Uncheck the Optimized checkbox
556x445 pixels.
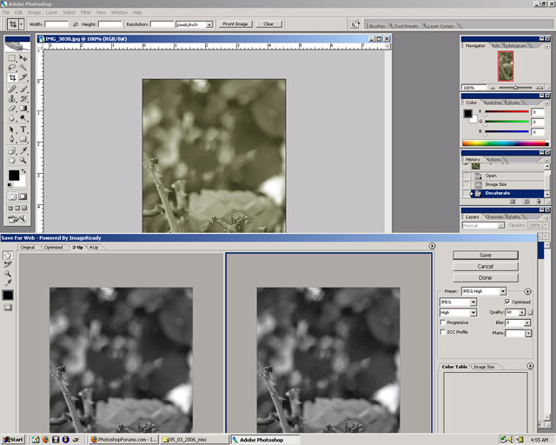(x=508, y=302)
